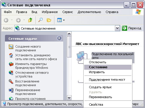Open the Правка menu

22,12
